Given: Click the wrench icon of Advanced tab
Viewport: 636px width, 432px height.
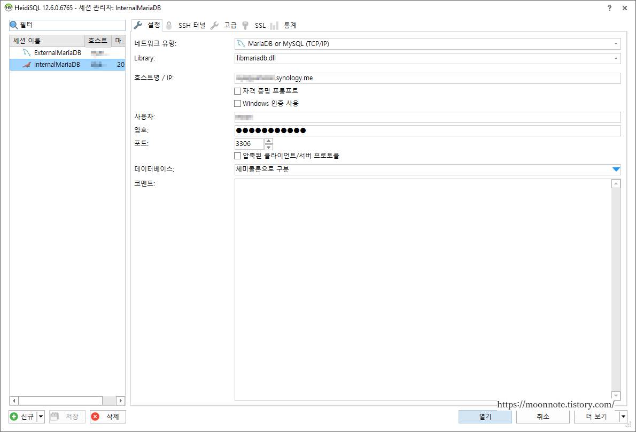Looking at the screenshot, I should tap(214, 26).
